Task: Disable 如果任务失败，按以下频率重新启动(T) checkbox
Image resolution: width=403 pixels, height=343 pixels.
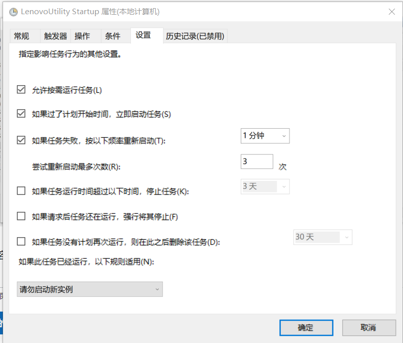Action: pyautogui.click(x=21, y=140)
